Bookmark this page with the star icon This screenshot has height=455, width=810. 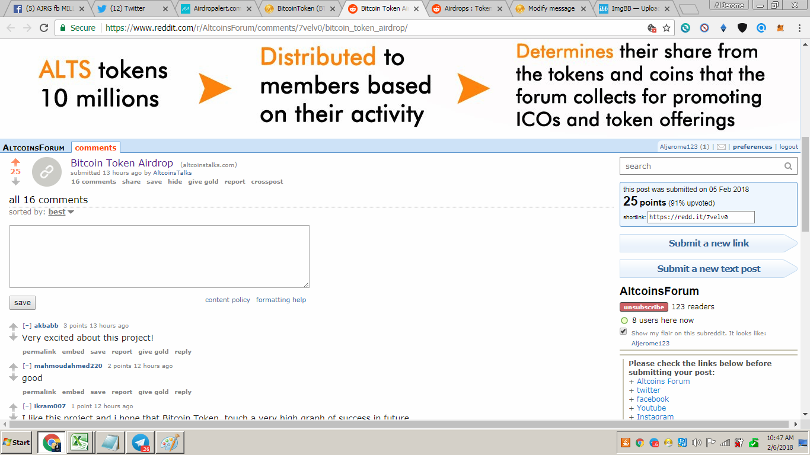[x=667, y=28]
